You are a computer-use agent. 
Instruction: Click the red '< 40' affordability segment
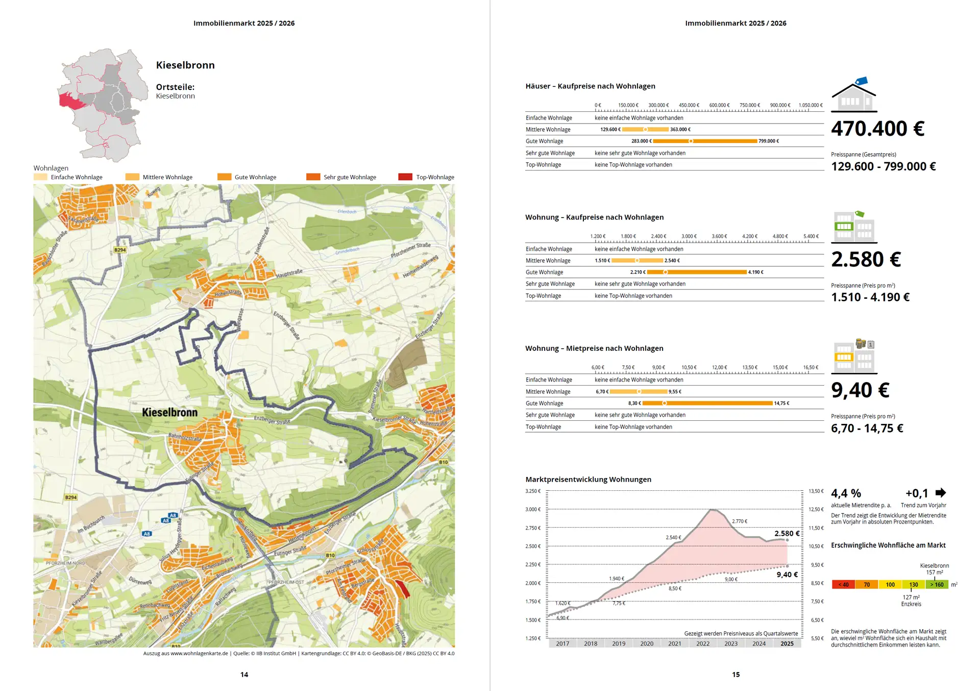coord(843,585)
